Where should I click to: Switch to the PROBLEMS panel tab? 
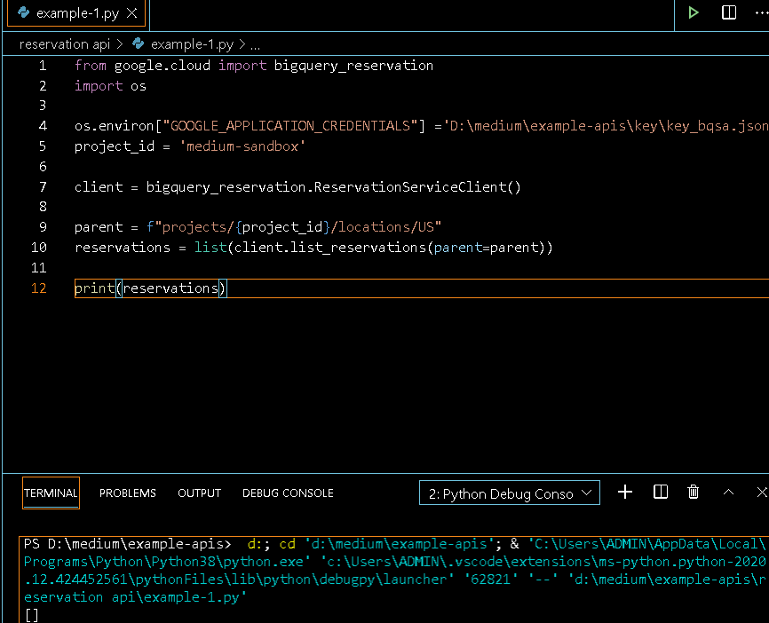click(x=128, y=493)
